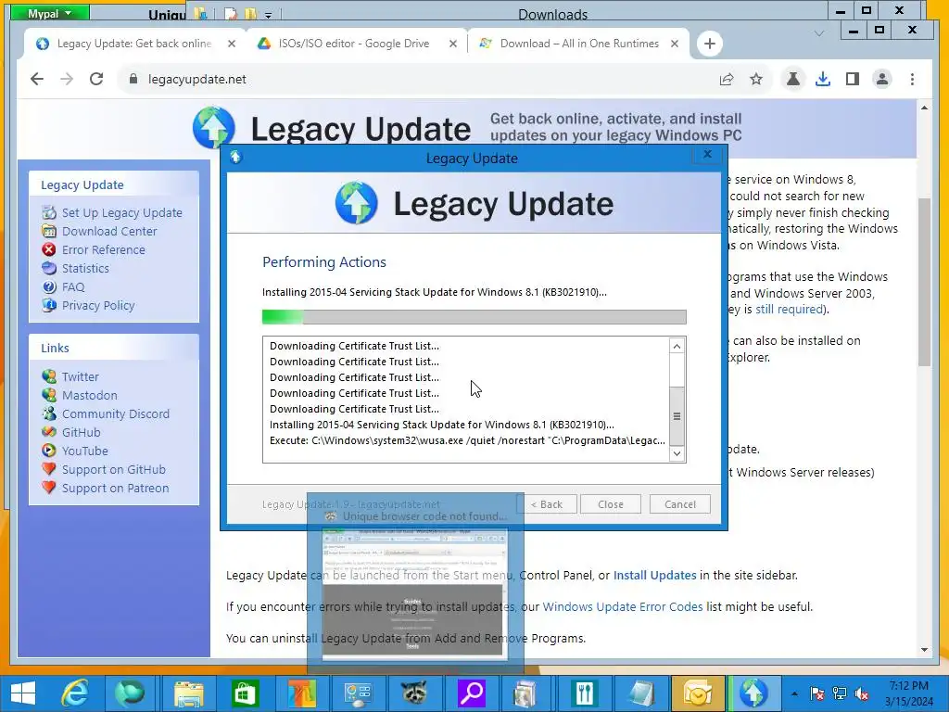Share this page icon
This screenshot has height=712, width=949.
[x=727, y=80]
